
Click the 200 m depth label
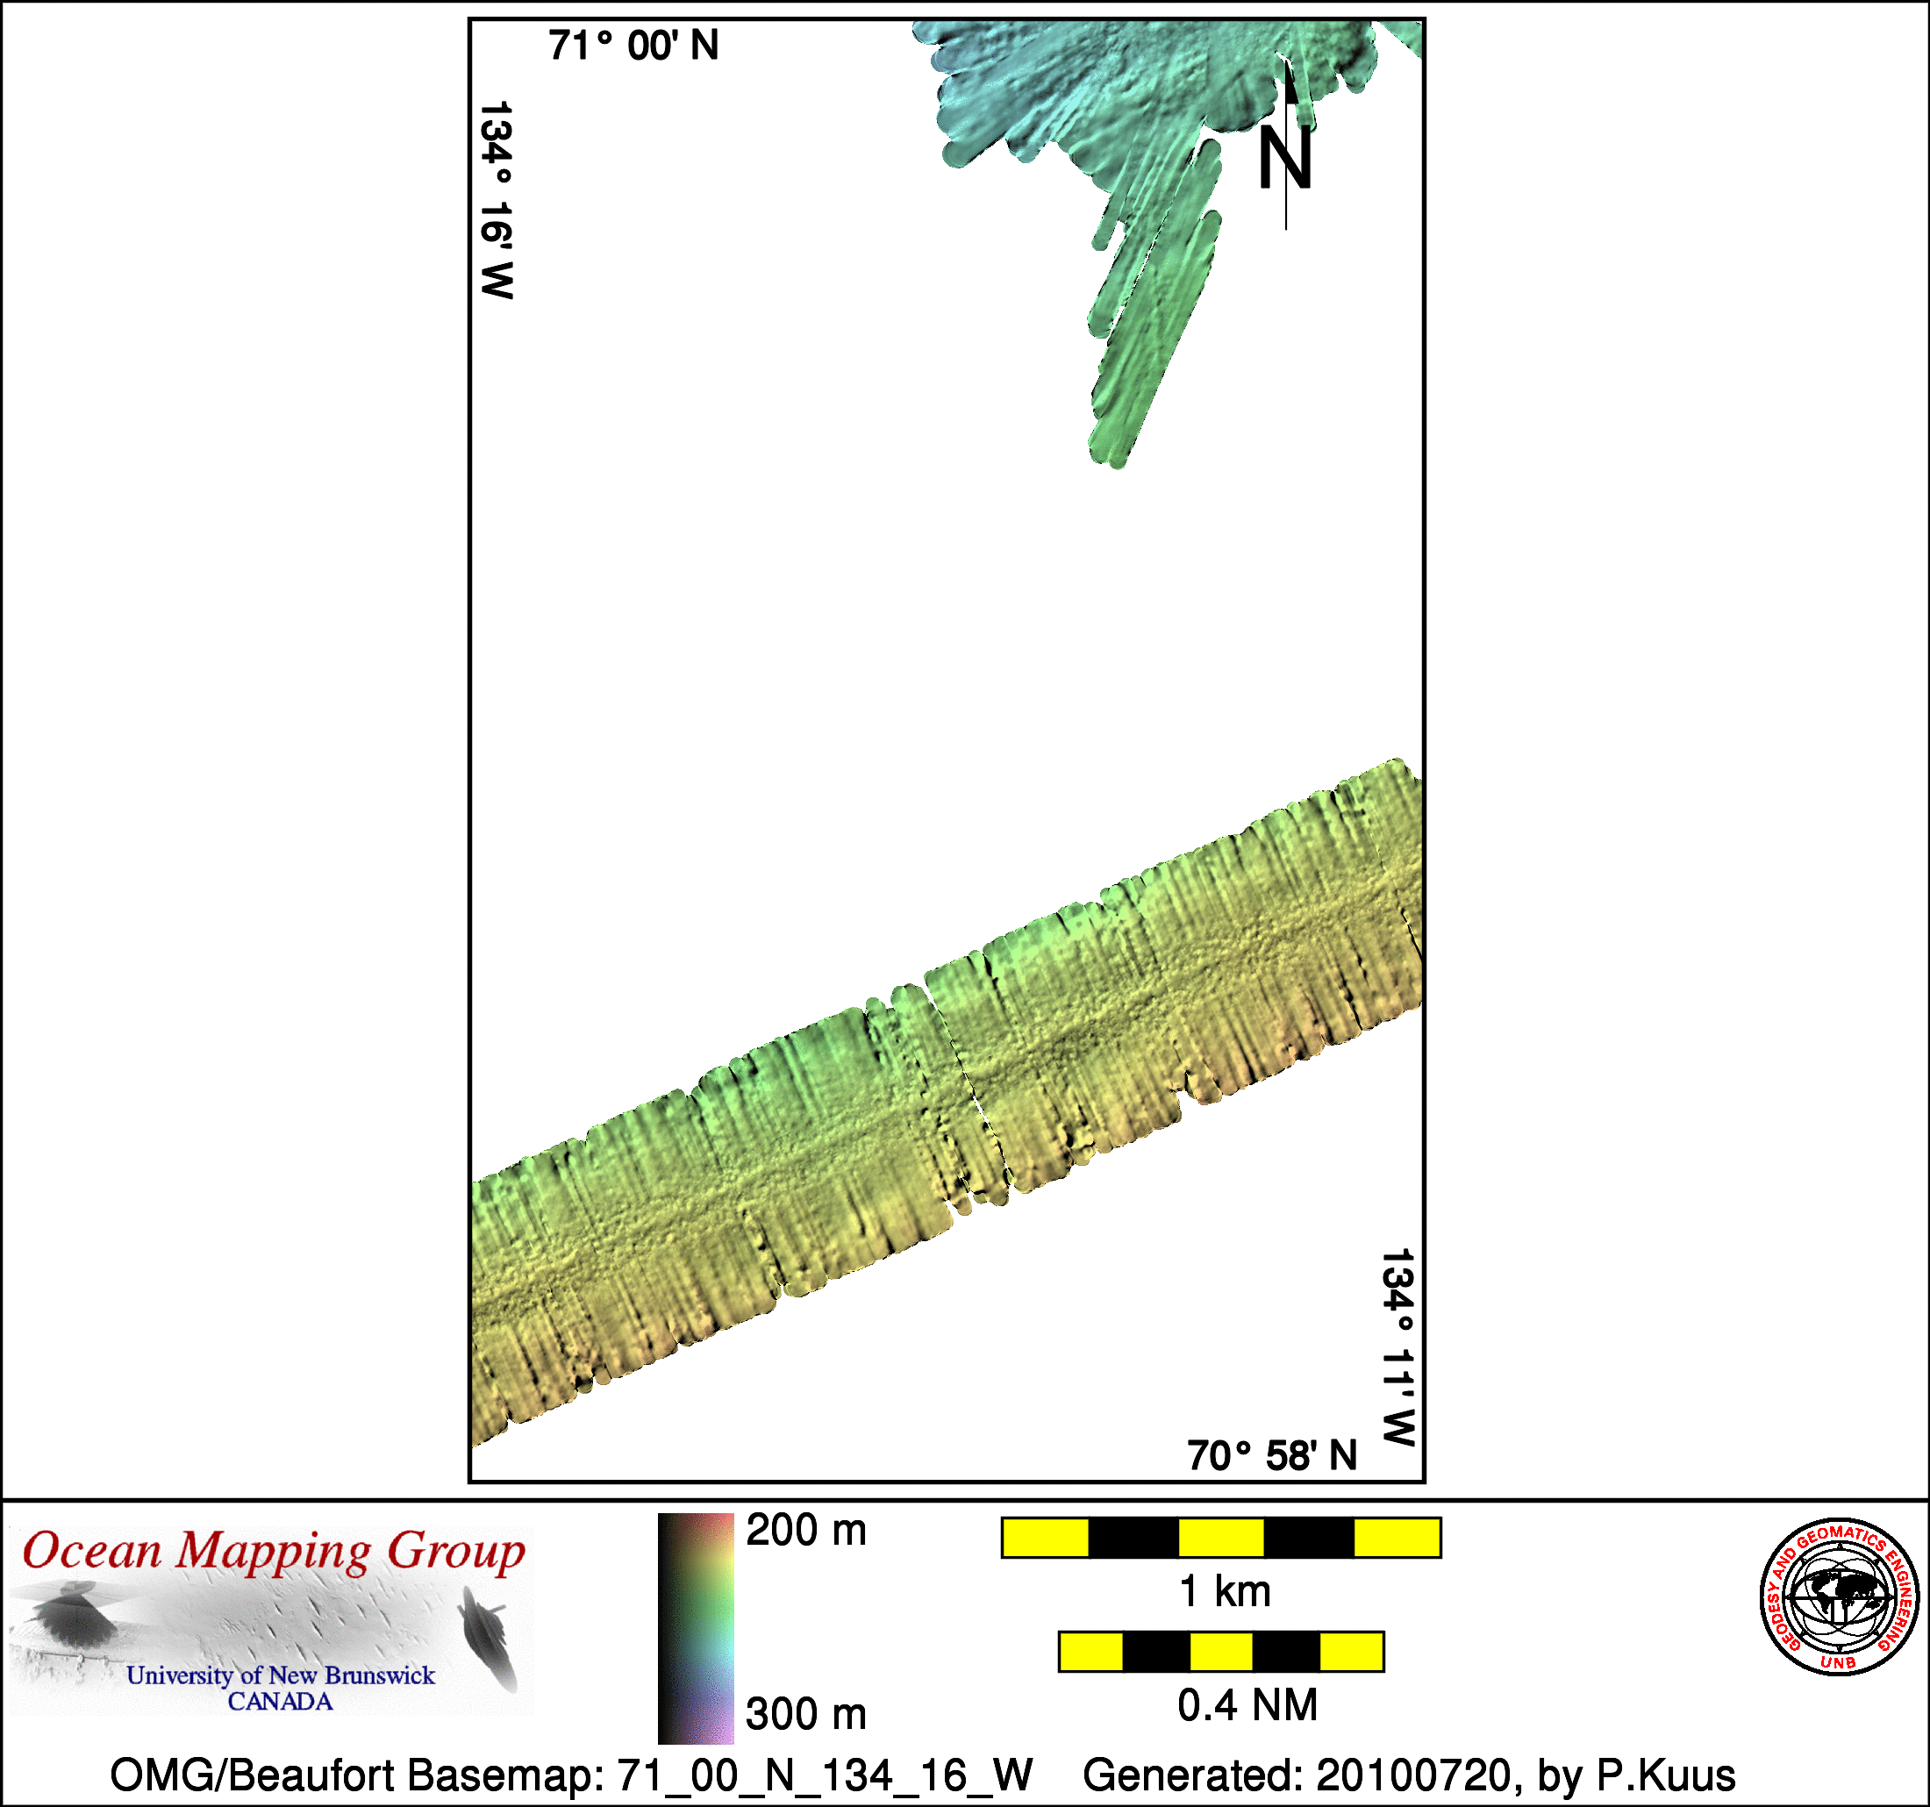tap(806, 1532)
